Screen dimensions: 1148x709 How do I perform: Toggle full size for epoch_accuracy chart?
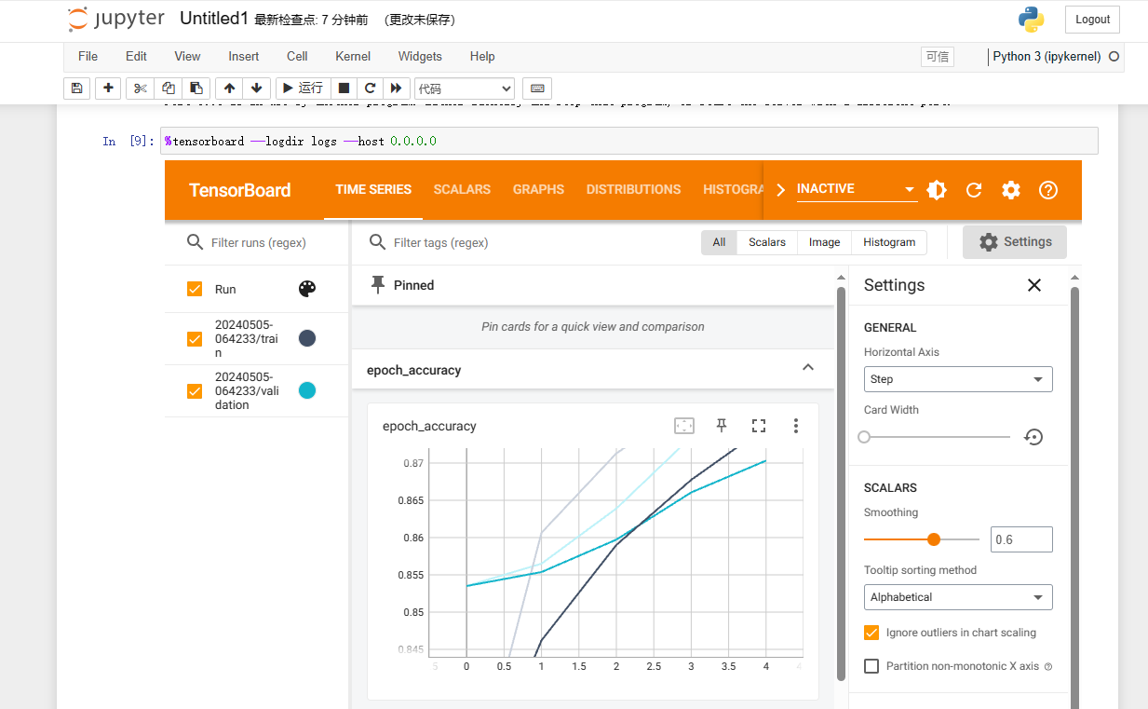pos(758,426)
